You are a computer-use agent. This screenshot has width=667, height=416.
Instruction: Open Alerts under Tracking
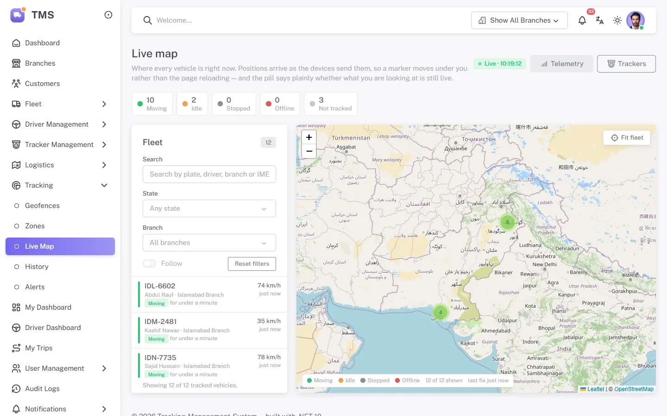coord(60,287)
